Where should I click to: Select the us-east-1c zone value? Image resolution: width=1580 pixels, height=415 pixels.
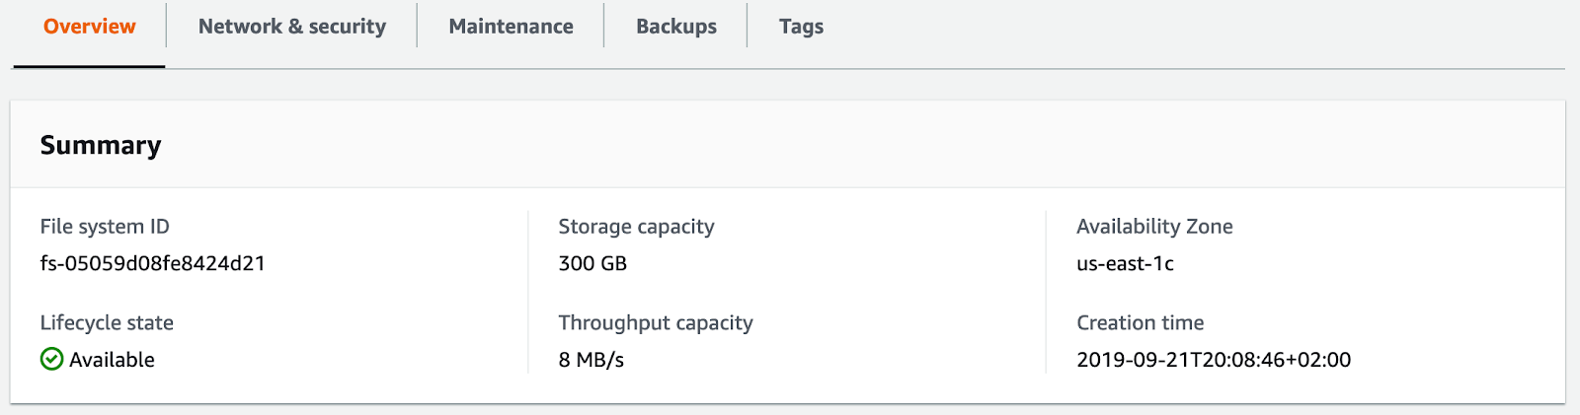tap(1125, 263)
